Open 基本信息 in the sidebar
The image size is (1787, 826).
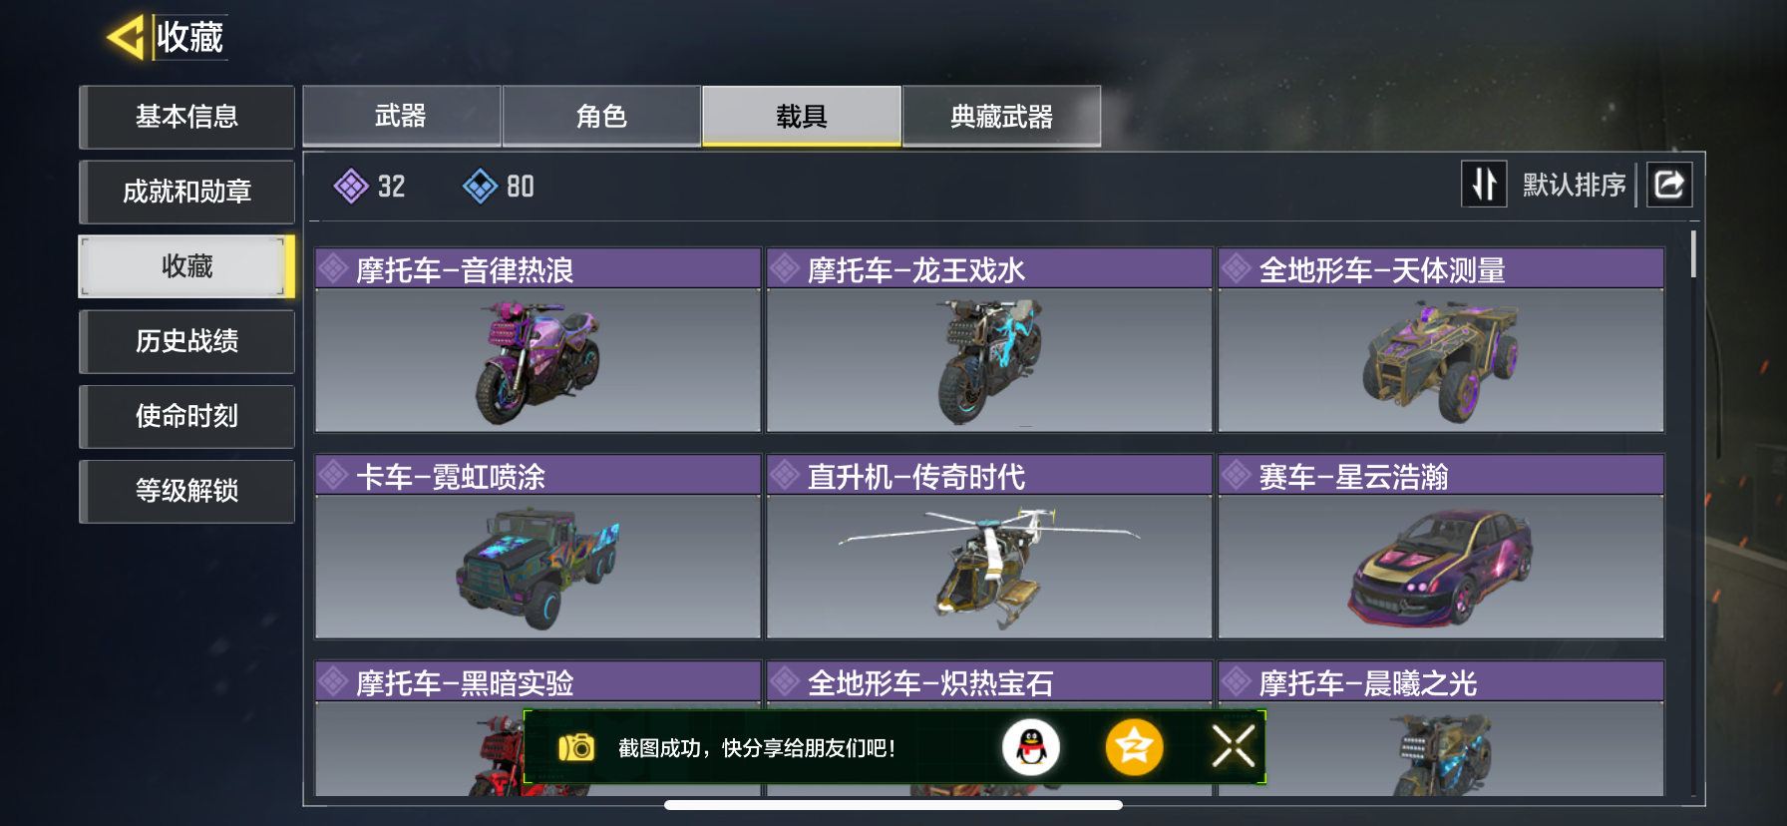pyautogui.click(x=187, y=117)
